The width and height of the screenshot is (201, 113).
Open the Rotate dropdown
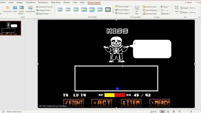[166, 13]
